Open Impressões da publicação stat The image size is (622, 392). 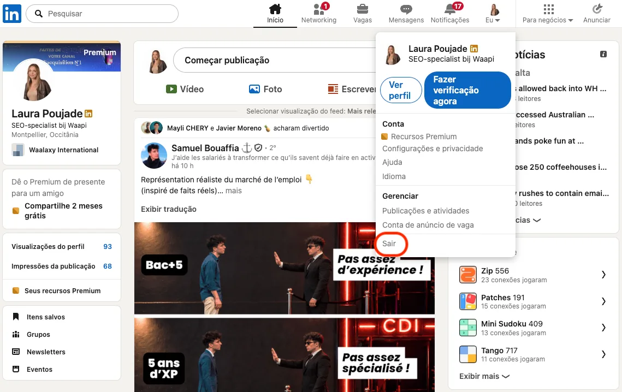point(62,266)
